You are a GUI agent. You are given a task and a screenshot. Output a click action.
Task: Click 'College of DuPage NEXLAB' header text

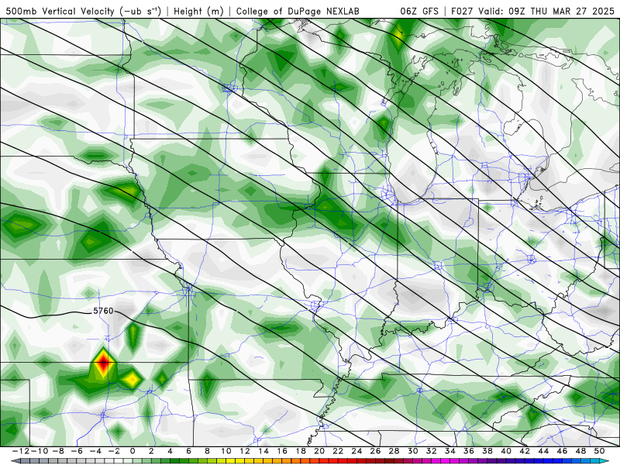(298, 12)
